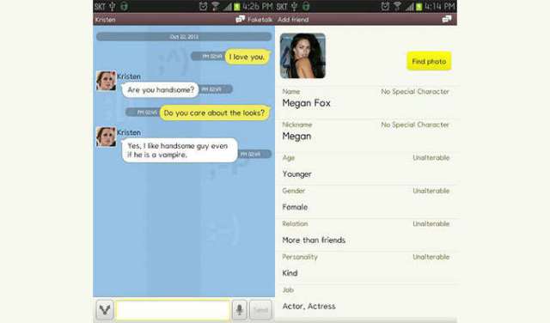This screenshot has height=323, width=550.
Task: Tap the 'Are you handsome?' message bubble
Action: [x=161, y=90]
